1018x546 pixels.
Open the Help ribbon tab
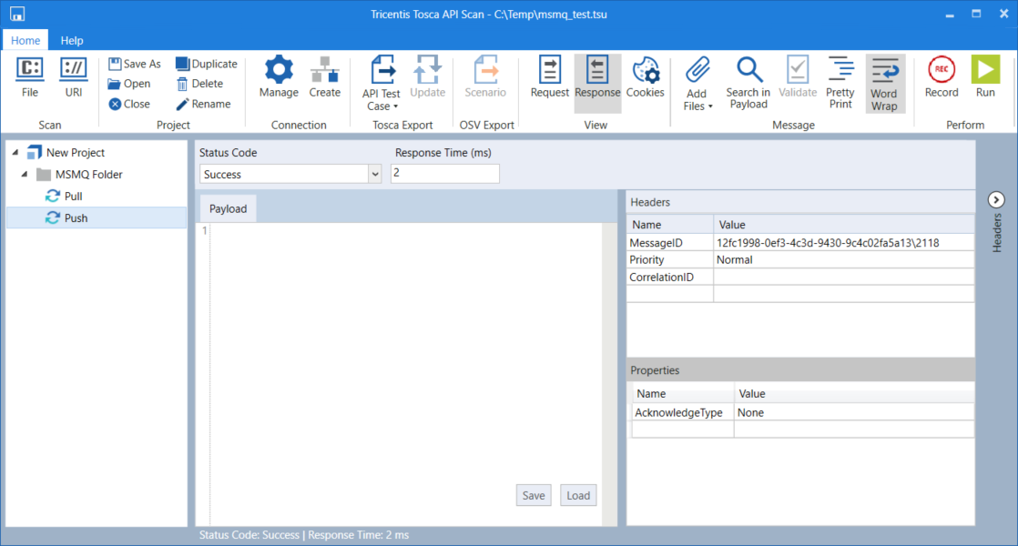click(72, 40)
